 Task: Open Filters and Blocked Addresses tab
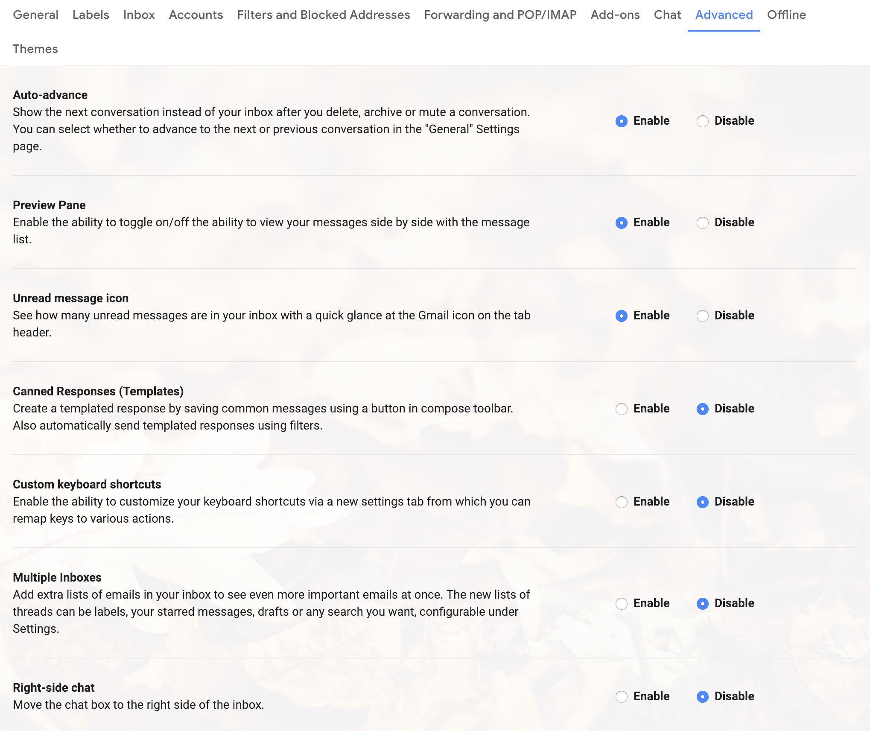(x=323, y=15)
